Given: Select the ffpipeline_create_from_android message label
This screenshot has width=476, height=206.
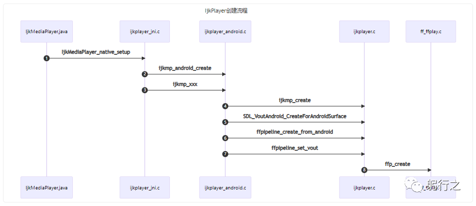Looking at the screenshot, I should point(295,132).
